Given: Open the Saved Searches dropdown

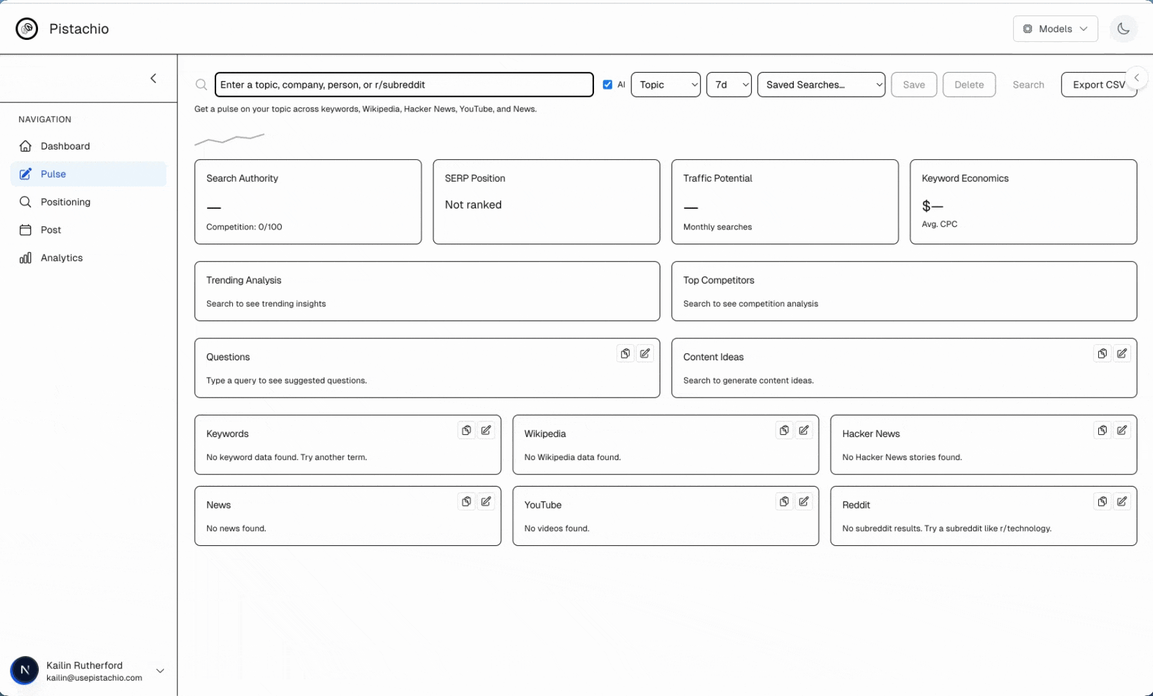Looking at the screenshot, I should [x=820, y=84].
